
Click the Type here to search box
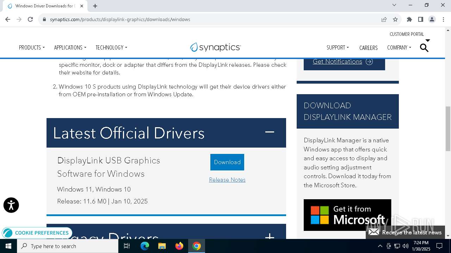68,246
